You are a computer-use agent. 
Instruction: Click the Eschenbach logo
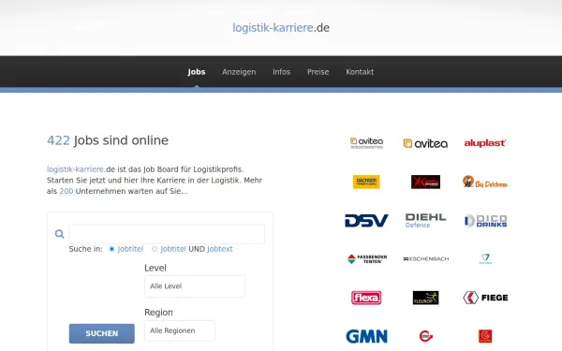[426, 258]
